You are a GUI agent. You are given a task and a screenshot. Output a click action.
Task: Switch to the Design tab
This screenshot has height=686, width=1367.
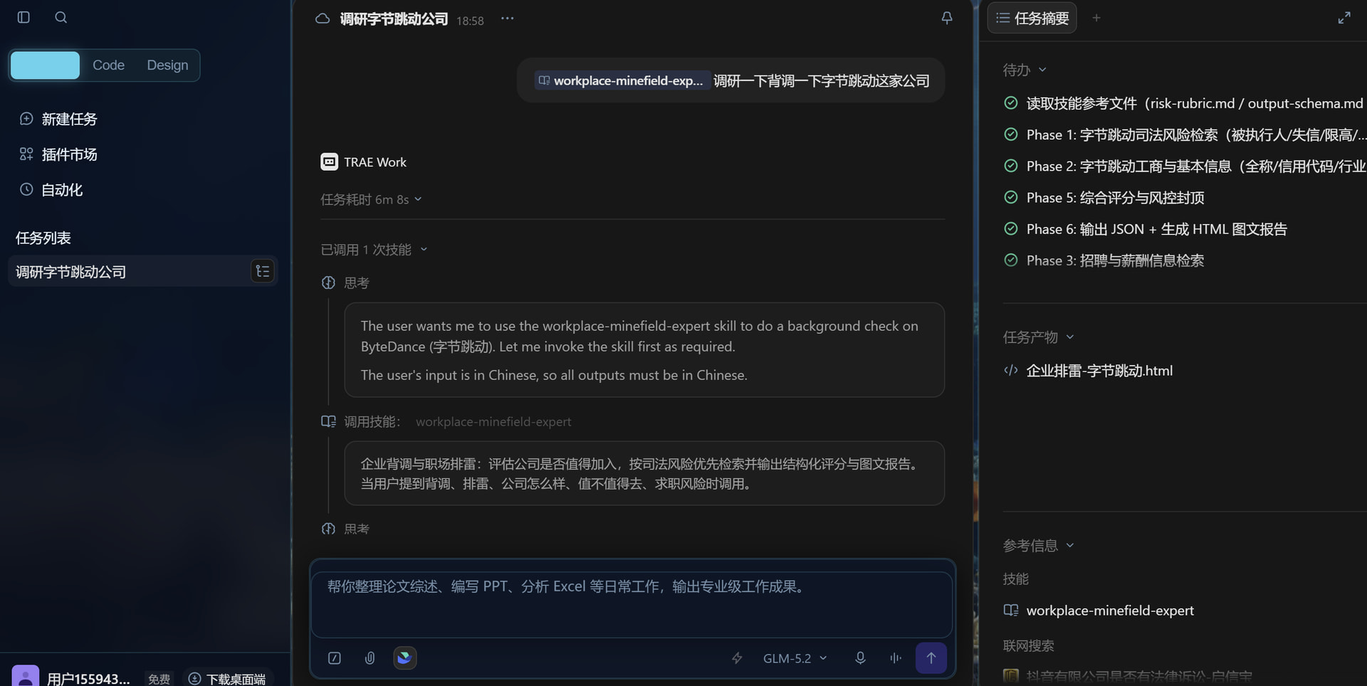click(167, 65)
